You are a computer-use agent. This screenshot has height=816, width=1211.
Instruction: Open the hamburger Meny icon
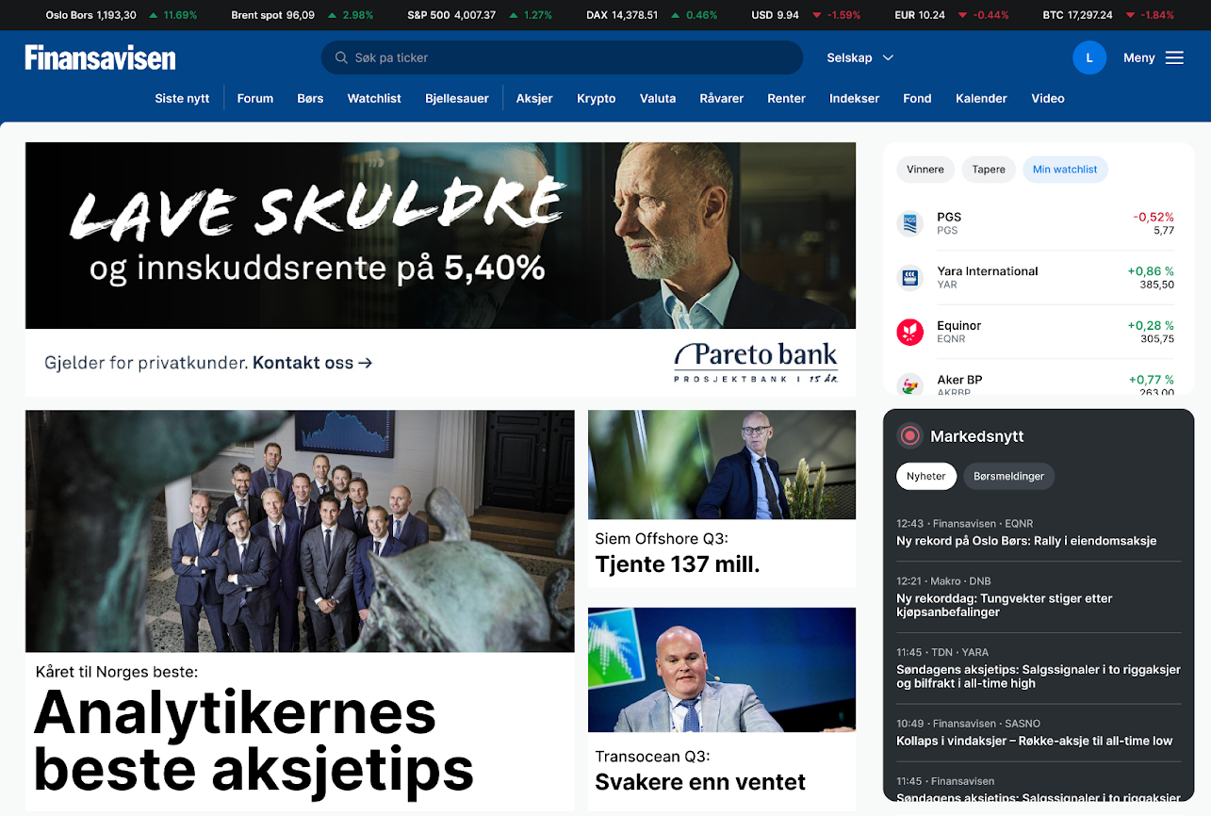[x=1174, y=57]
